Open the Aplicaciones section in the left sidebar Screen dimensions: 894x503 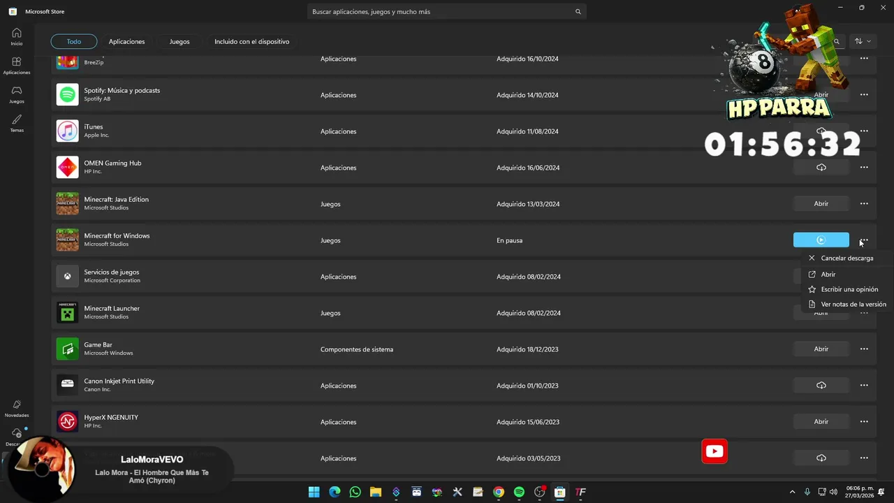point(16,66)
